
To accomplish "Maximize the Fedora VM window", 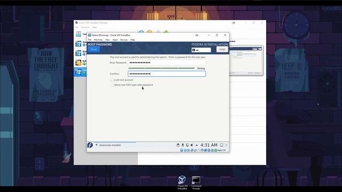I will tap(217, 35).
